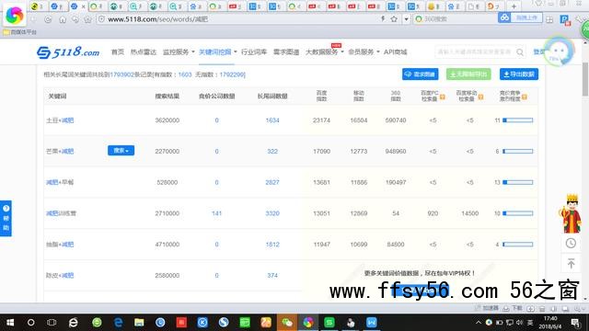
Task: Open long-tail count 2827 link
Action: [x=272, y=182]
